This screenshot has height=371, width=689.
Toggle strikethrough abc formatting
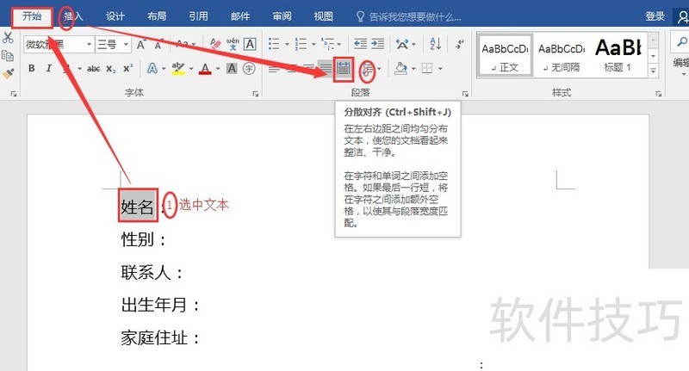coord(93,69)
